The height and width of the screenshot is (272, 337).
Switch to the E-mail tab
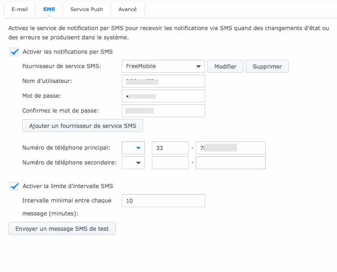click(x=19, y=9)
